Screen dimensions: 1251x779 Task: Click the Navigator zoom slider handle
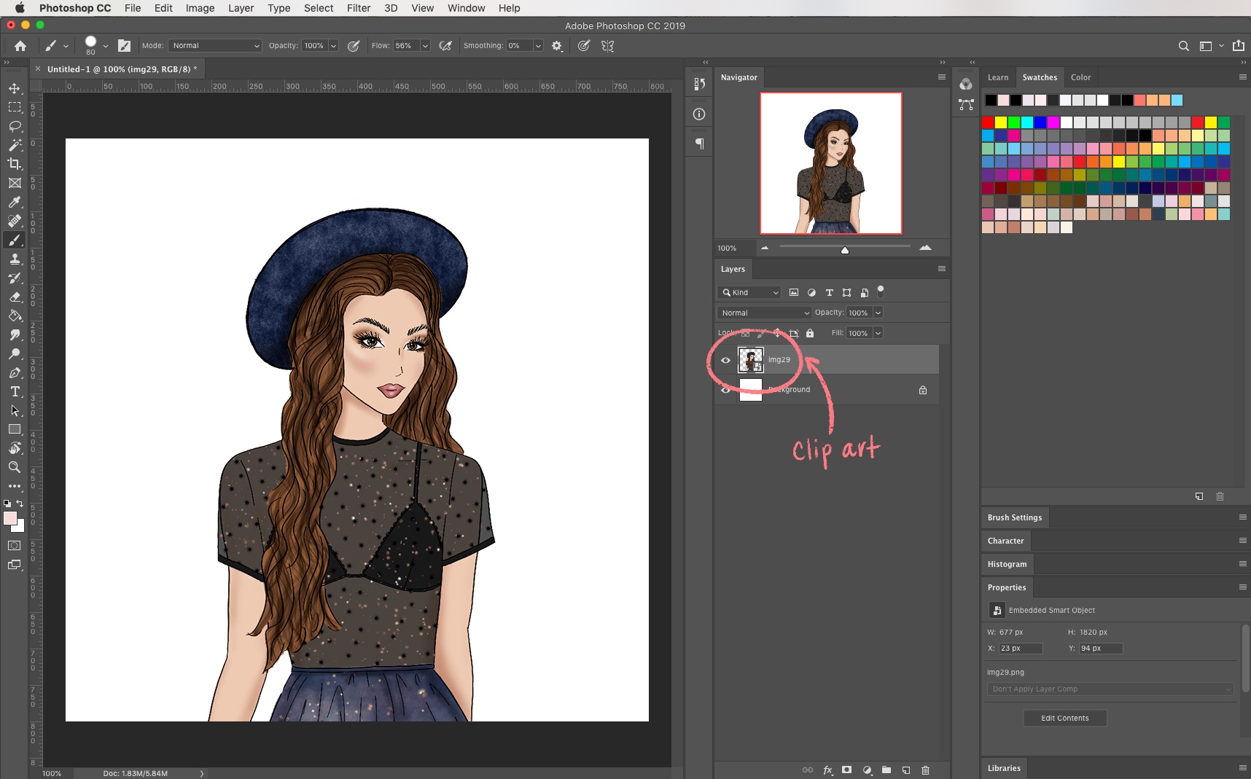pos(845,250)
